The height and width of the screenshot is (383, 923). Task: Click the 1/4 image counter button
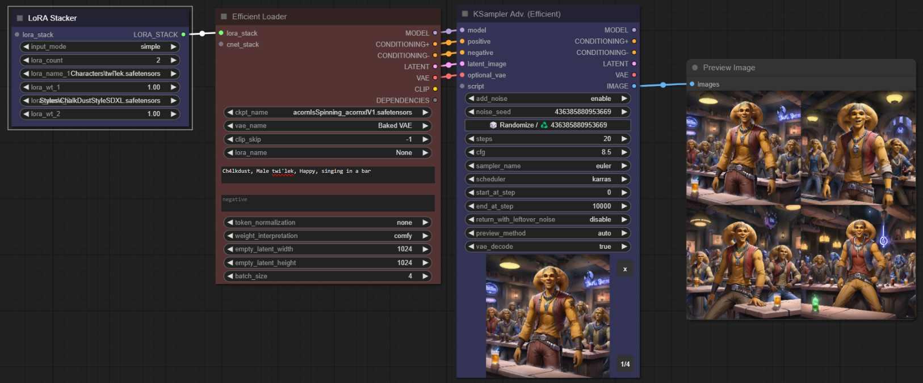[625, 364]
